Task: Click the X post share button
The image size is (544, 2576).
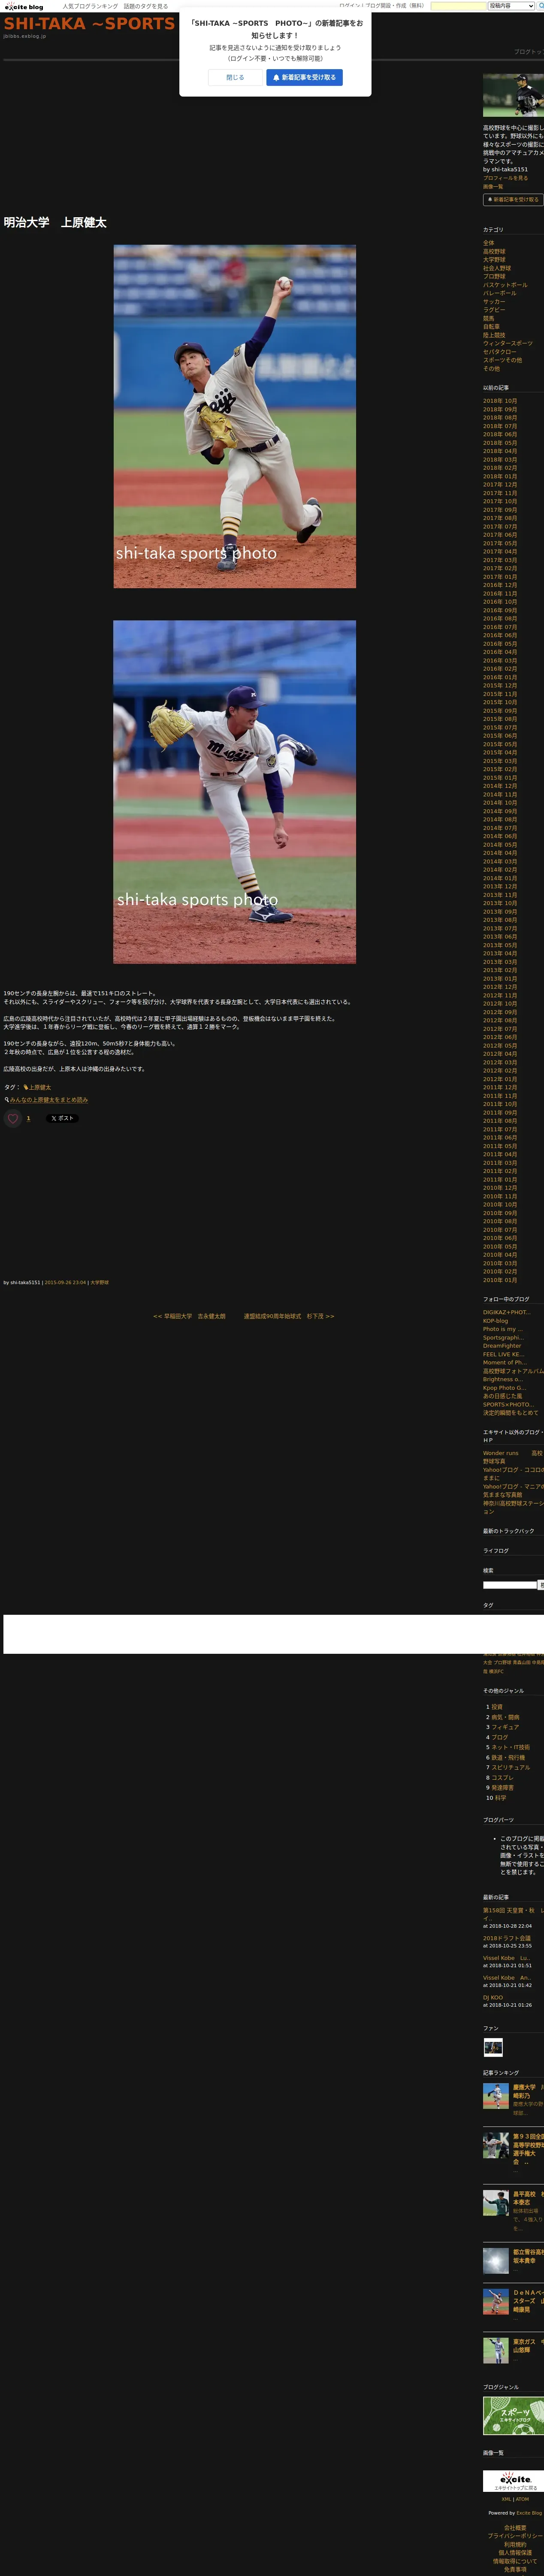Action: (x=62, y=1118)
